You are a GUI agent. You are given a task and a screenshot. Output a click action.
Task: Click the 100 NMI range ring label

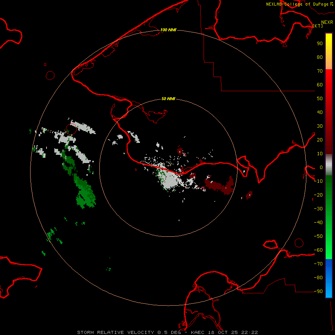[x=168, y=30]
